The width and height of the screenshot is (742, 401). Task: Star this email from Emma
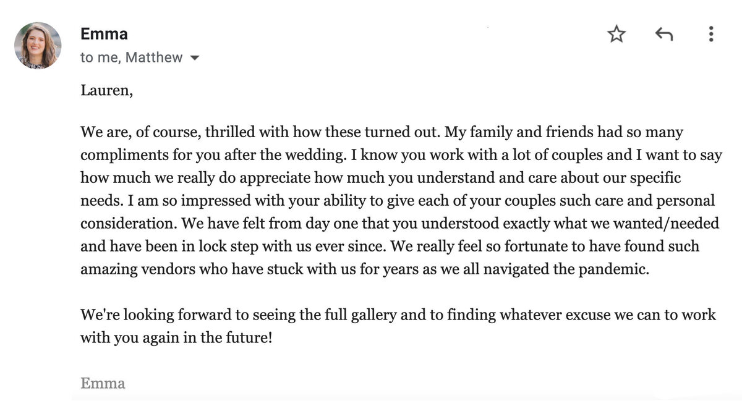point(616,35)
